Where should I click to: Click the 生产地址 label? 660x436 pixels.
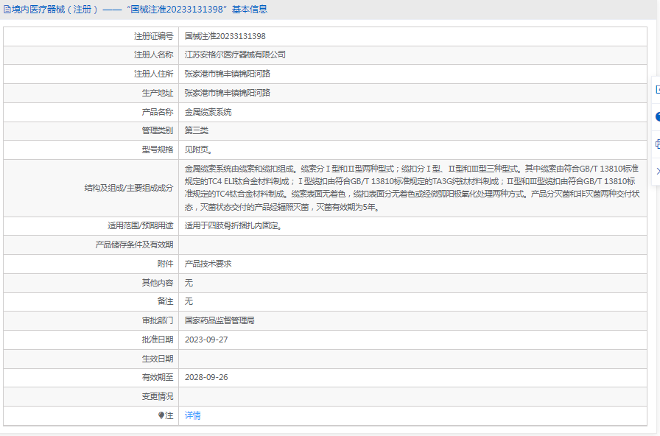point(158,93)
